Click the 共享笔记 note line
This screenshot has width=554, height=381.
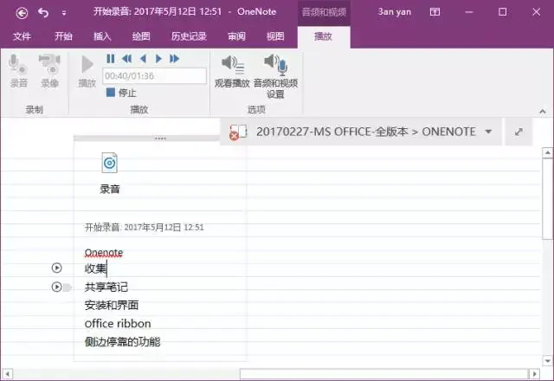106,287
